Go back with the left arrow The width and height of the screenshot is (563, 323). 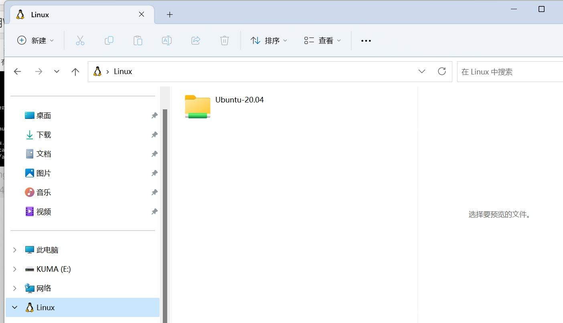[17, 72]
